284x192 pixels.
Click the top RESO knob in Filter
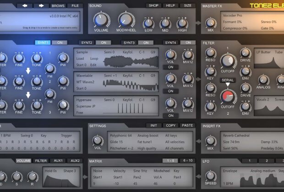[x=210, y=53]
